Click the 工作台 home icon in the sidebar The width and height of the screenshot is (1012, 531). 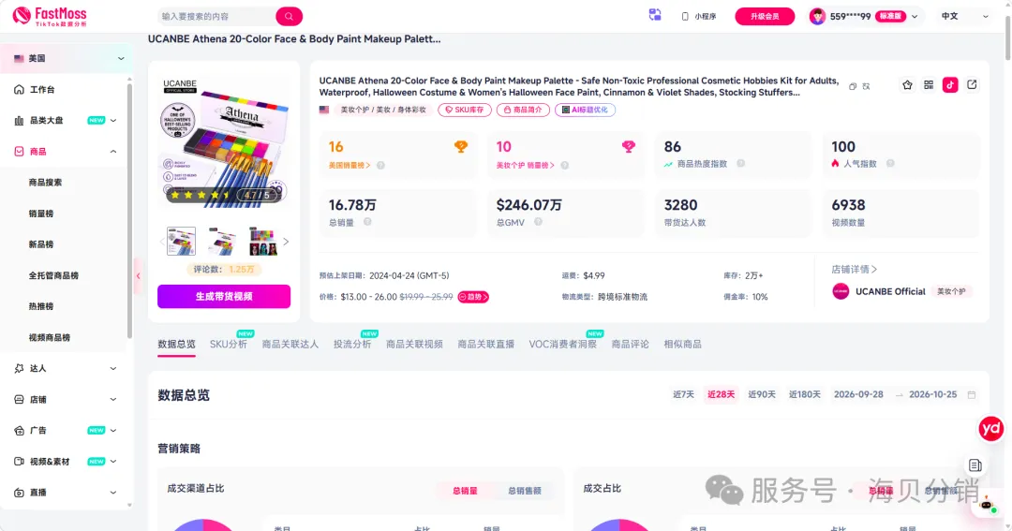click(x=19, y=90)
